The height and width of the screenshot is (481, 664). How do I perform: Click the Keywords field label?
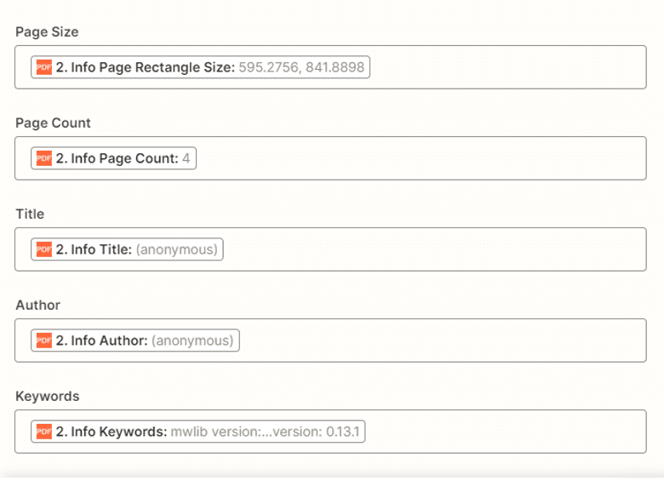pyautogui.click(x=48, y=397)
